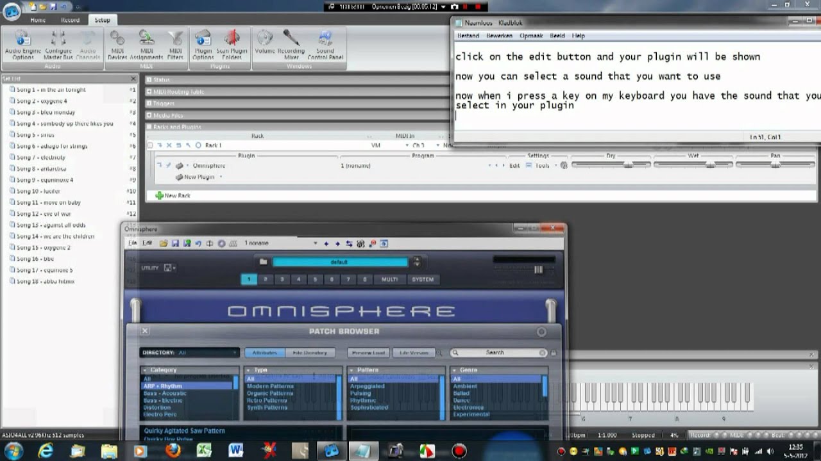Open MIDI Assignments
The image size is (821, 461).
click(147, 45)
